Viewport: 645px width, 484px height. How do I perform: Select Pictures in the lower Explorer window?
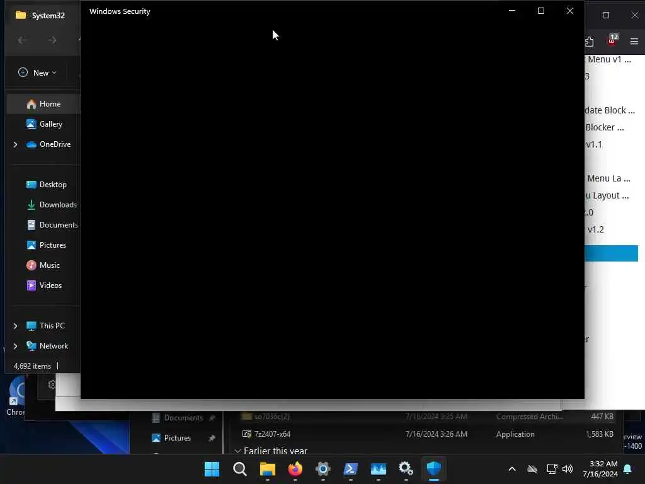point(177,438)
